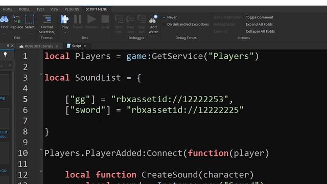Open the Select dropdown arrow

pos(30,33)
